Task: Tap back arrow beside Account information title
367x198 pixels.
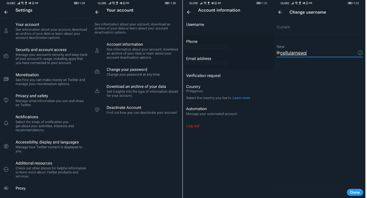Action: [189, 12]
